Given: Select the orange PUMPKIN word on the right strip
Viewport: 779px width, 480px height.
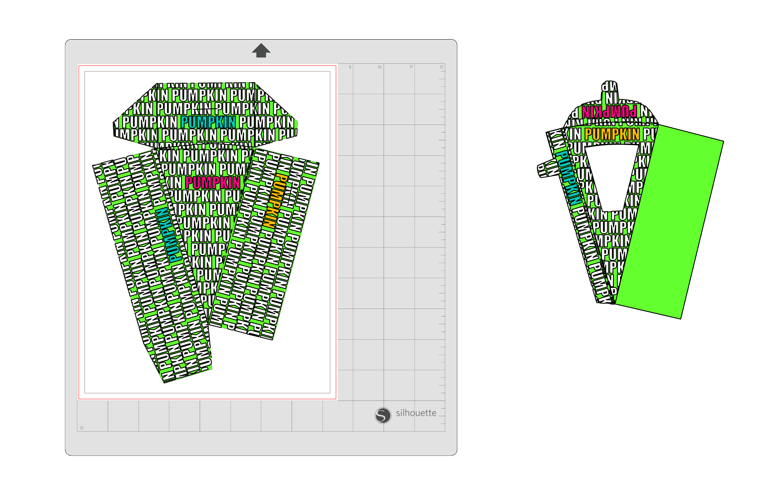Looking at the screenshot, I should pyautogui.click(x=275, y=201).
